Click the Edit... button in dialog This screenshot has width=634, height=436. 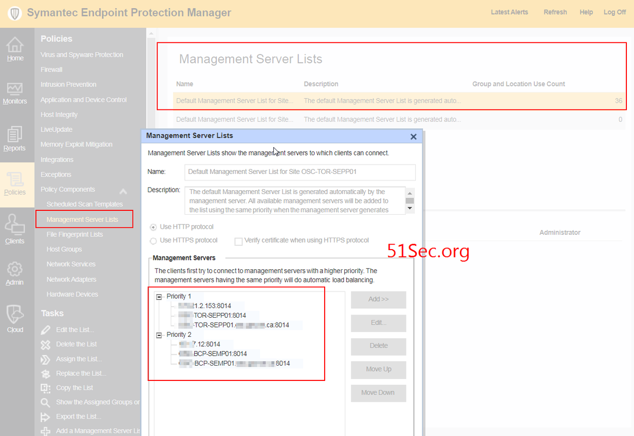tap(379, 323)
